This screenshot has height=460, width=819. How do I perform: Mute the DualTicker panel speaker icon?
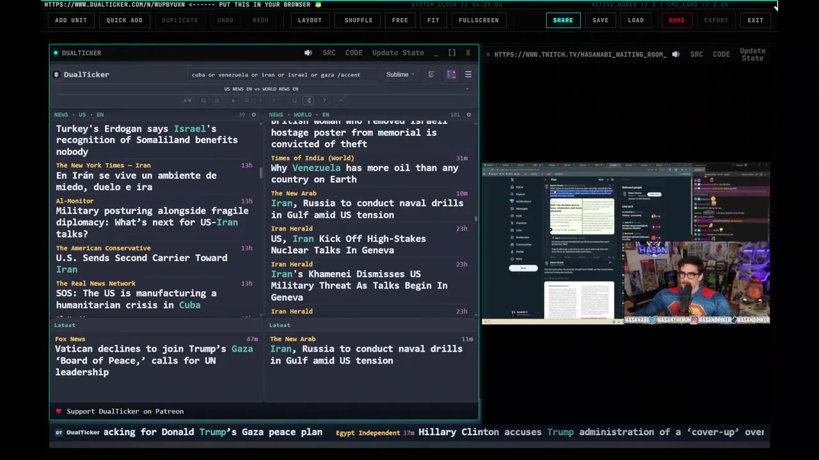(x=308, y=53)
